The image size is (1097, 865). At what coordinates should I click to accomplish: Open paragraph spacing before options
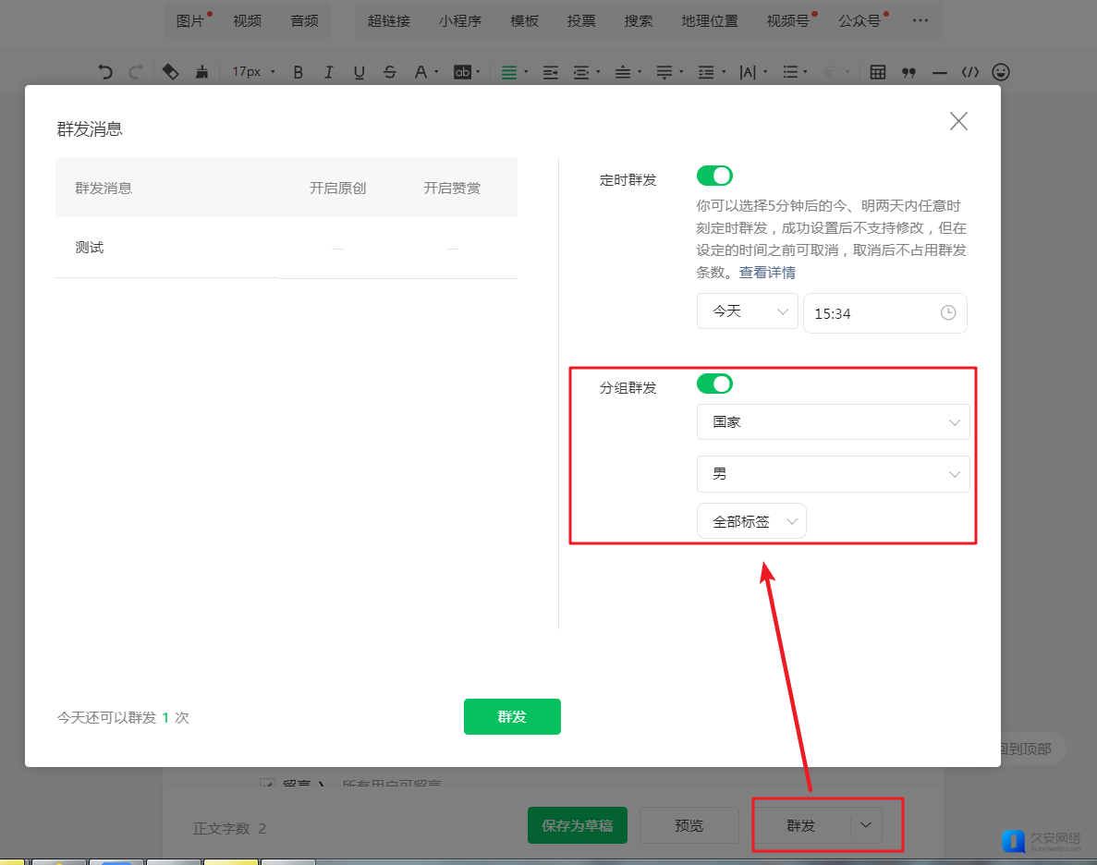pos(628,72)
